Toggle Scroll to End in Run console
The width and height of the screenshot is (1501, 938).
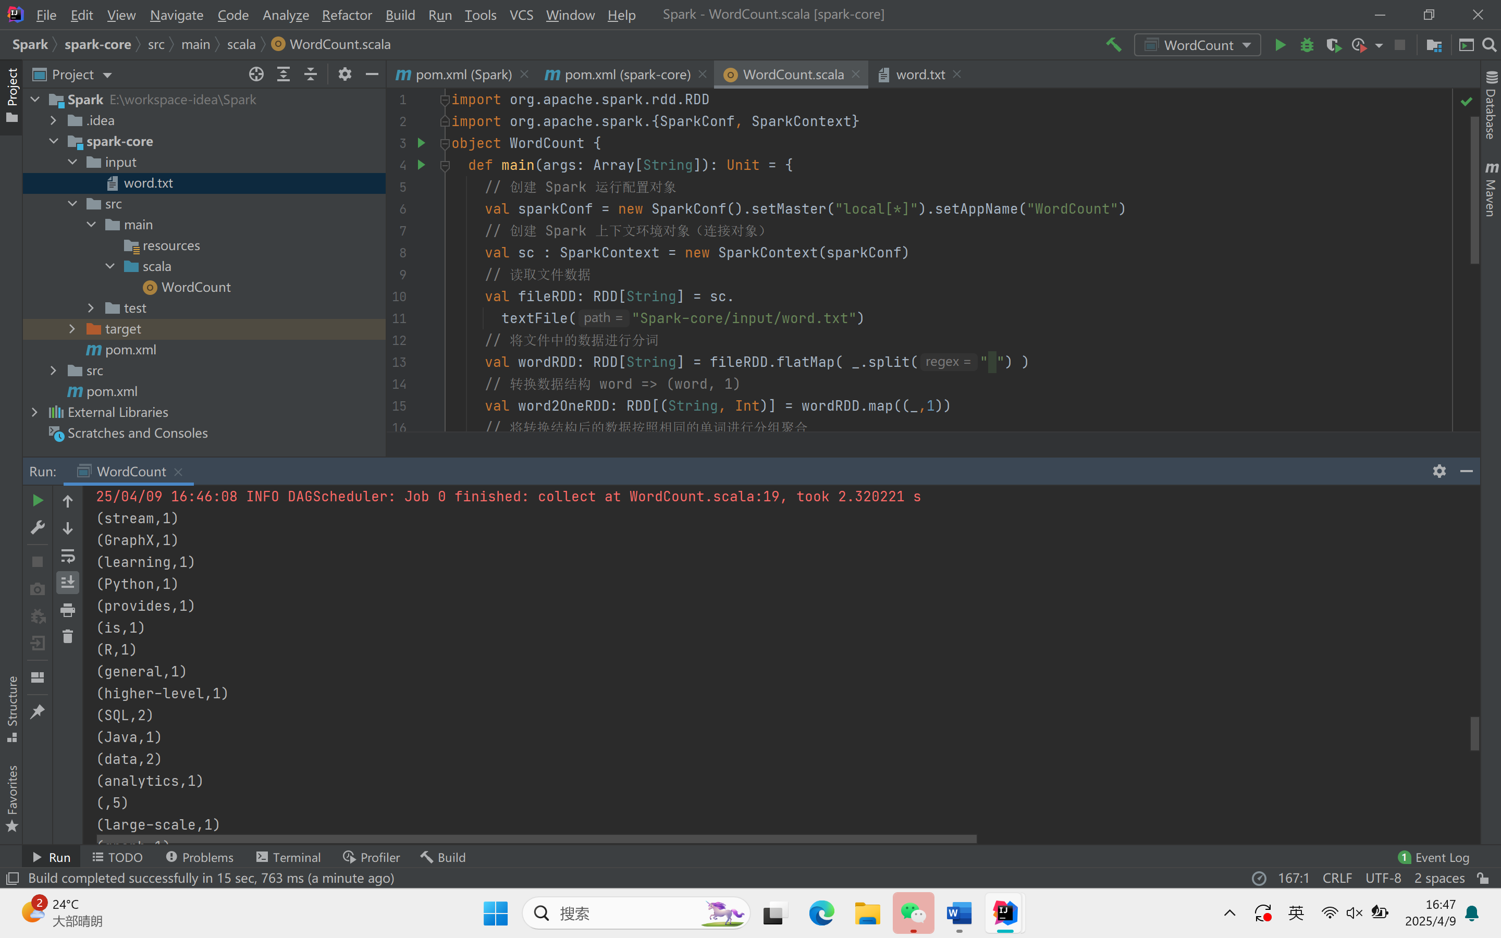[x=68, y=583]
